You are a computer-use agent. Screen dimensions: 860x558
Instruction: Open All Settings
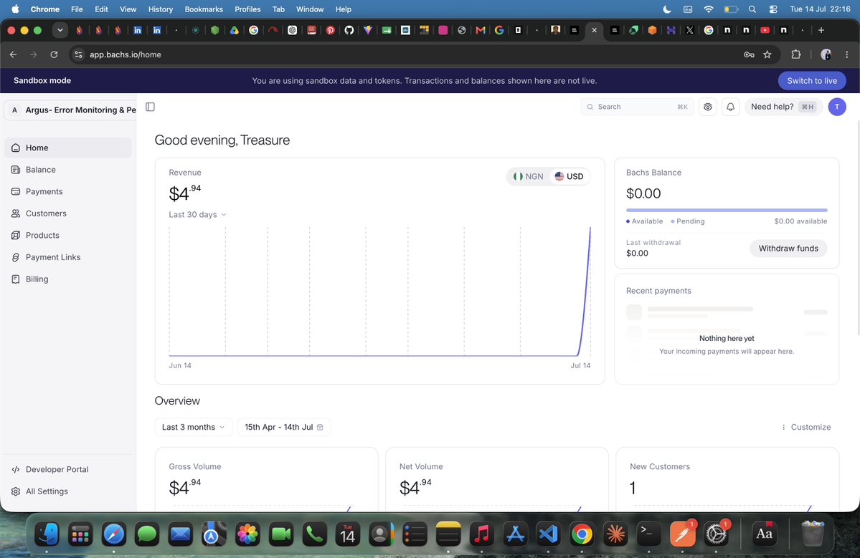68,491
